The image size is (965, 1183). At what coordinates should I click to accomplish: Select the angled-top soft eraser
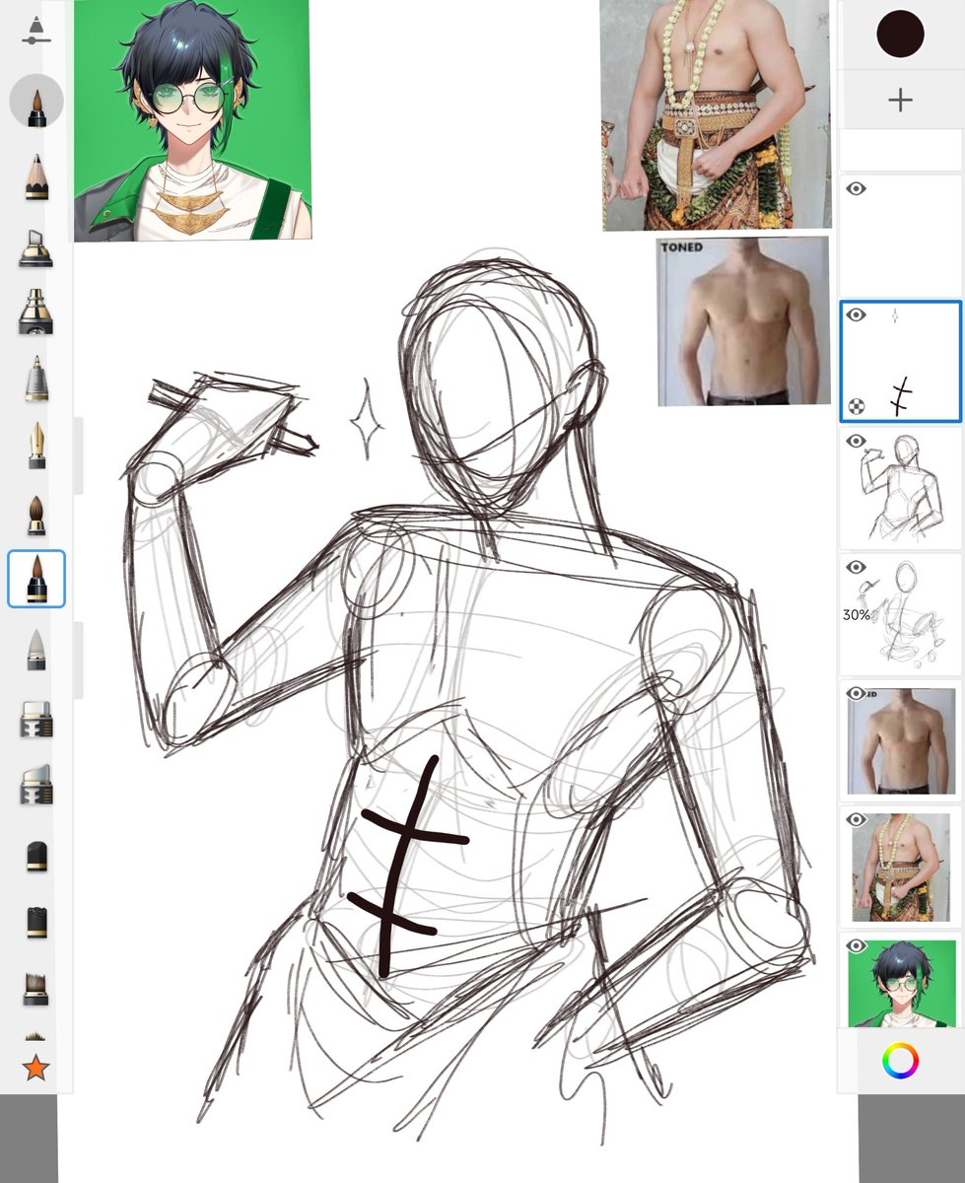[36, 784]
